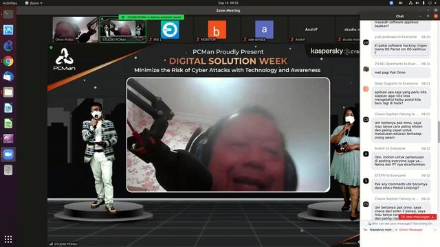This screenshot has width=440, height=247.
Task: Open the network status indicator
Action: [x=410, y=3]
